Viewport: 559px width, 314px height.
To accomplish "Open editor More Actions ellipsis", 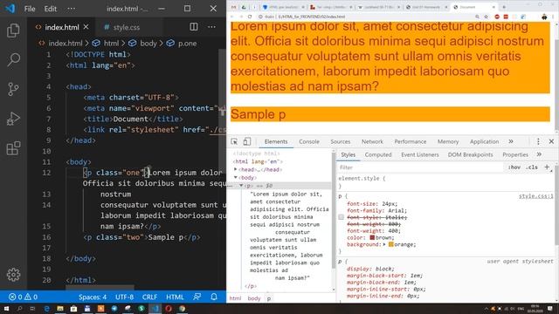I will tap(211, 27).
